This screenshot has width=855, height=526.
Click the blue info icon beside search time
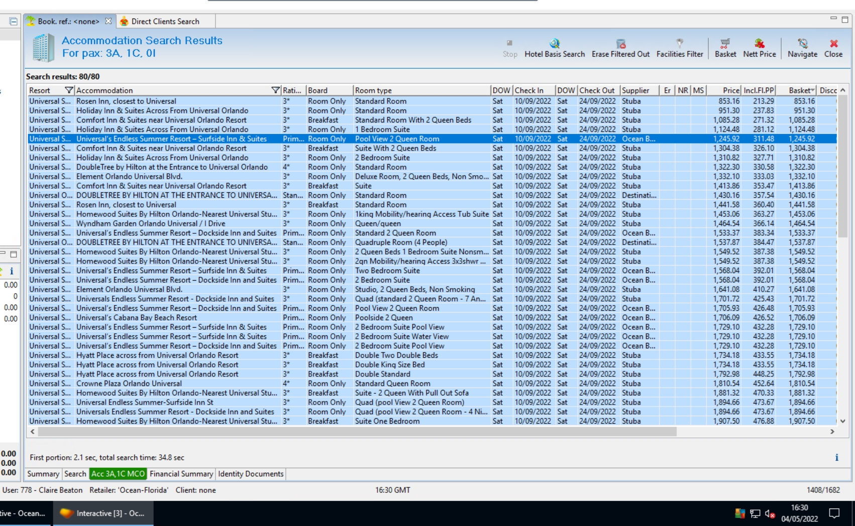(836, 457)
